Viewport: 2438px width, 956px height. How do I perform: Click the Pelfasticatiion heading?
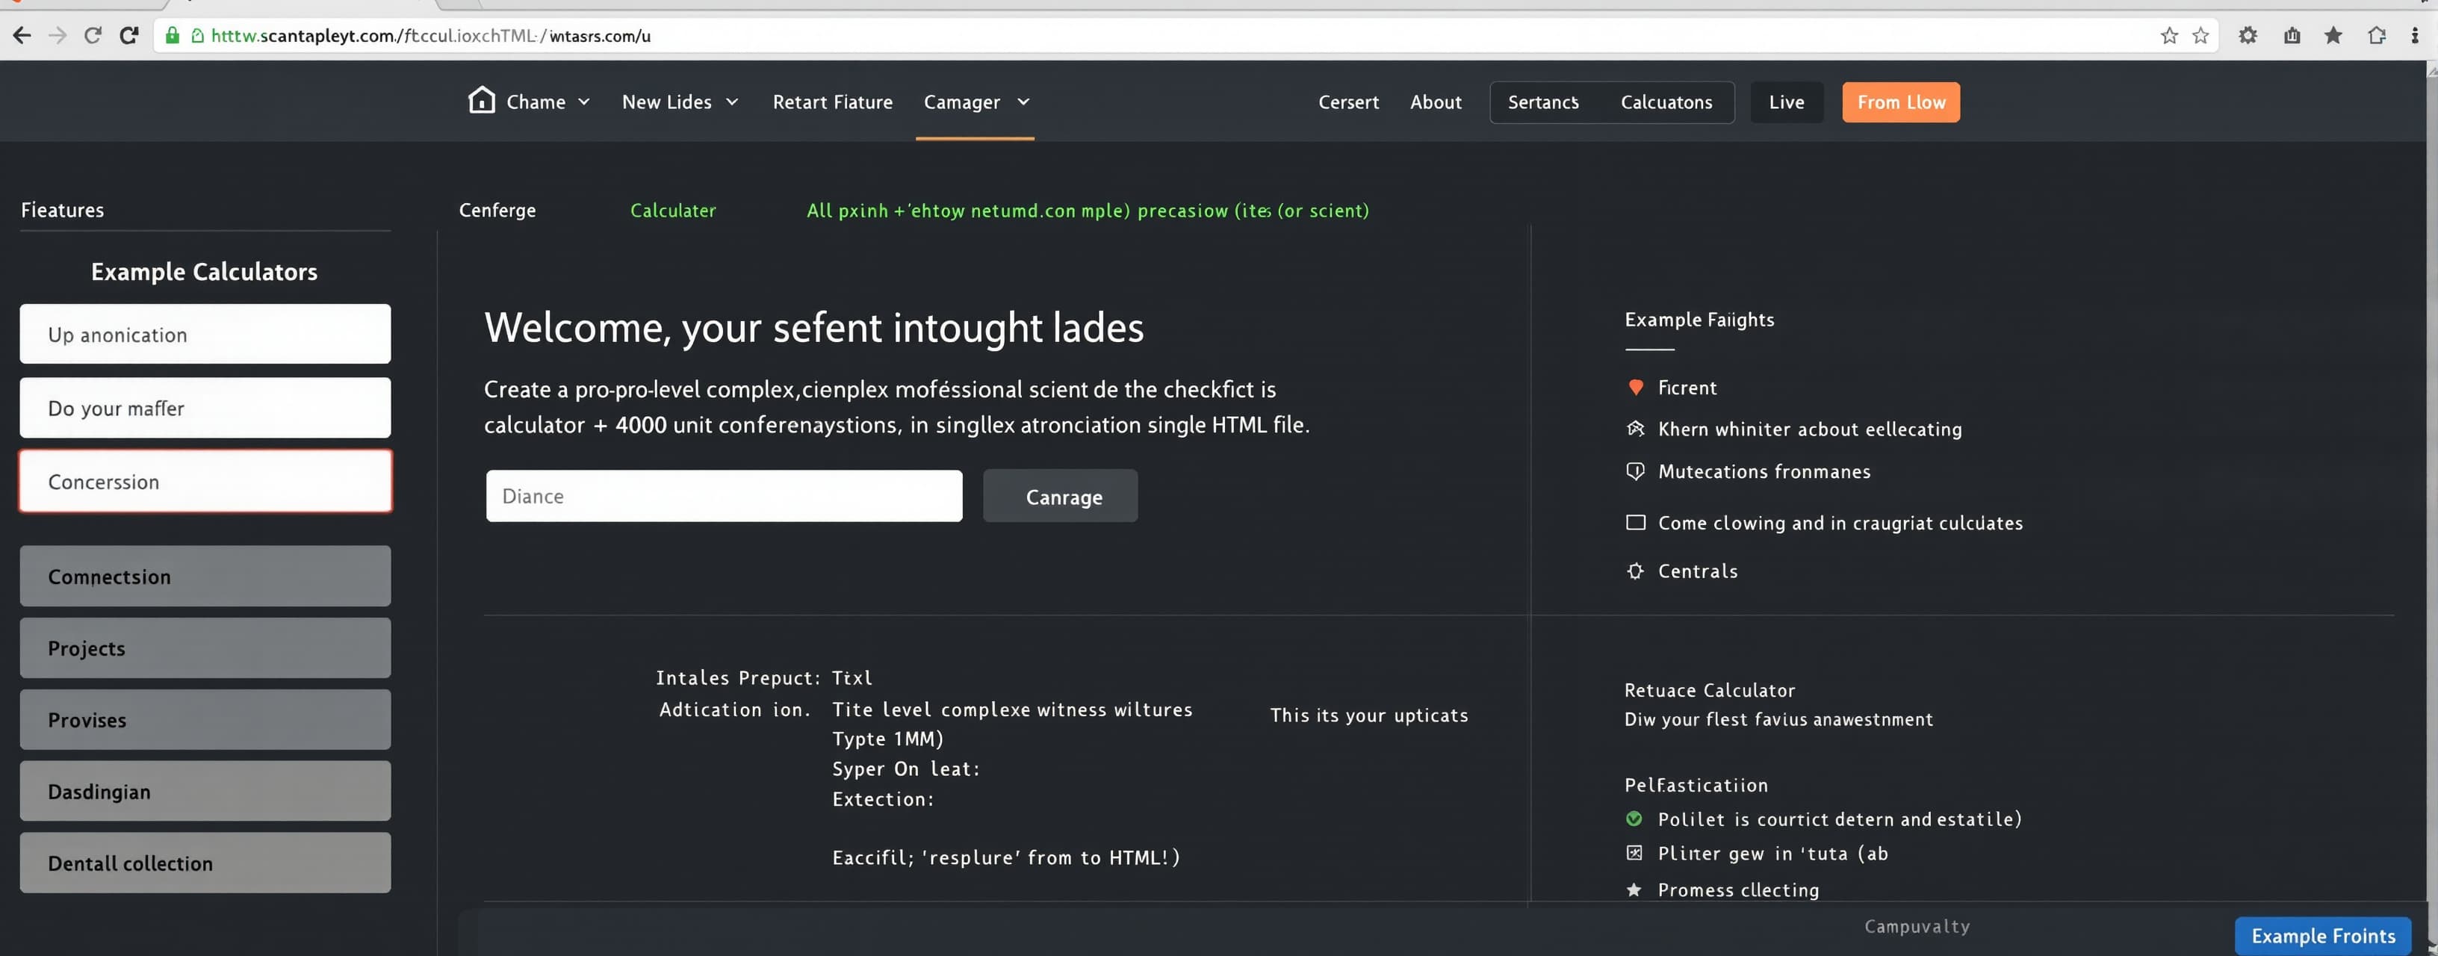(x=1696, y=785)
